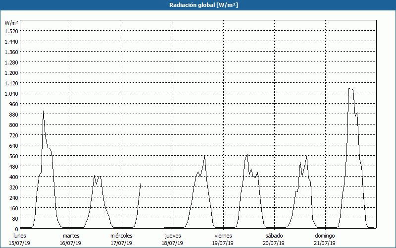Click the 'sábado' day label

[x=274, y=236]
